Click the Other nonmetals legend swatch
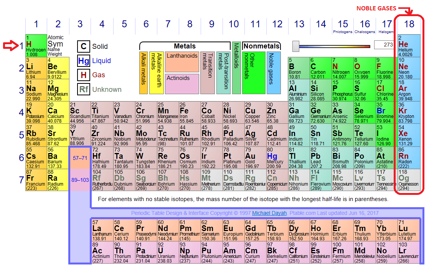Image resolution: width=429 pixels, height=271 pixels. point(254,73)
